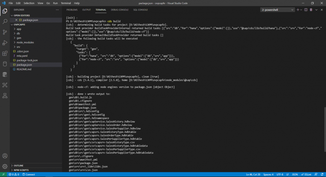Open the Extensions view
326x177 pixels.
5,53
